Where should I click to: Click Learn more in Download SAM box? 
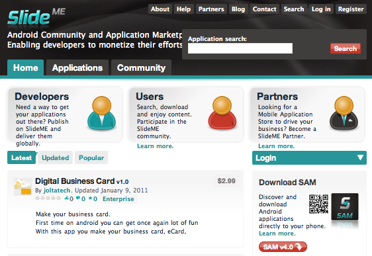(277, 234)
